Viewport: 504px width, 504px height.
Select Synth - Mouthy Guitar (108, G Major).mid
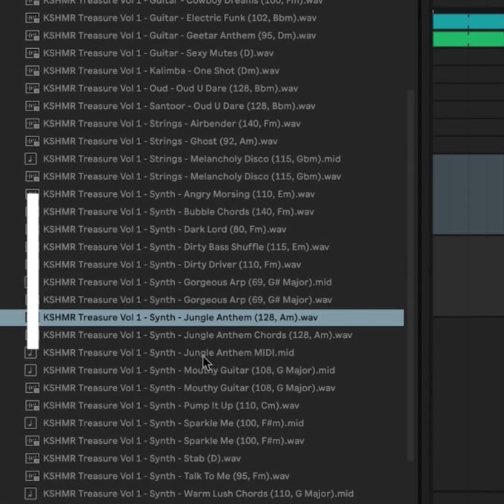189,371
